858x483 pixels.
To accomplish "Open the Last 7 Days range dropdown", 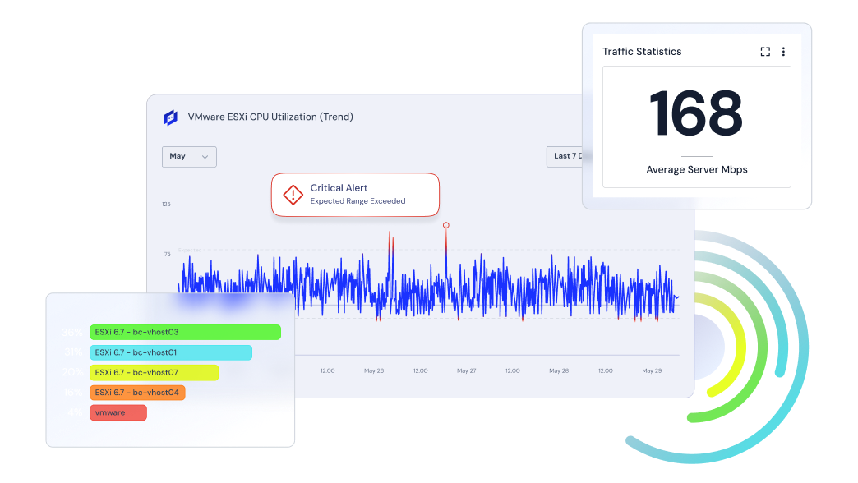I will click(x=565, y=156).
